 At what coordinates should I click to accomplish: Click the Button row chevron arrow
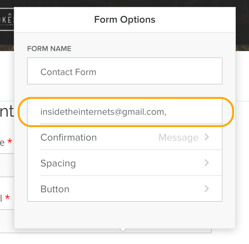pyautogui.click(x=206, y=189)
